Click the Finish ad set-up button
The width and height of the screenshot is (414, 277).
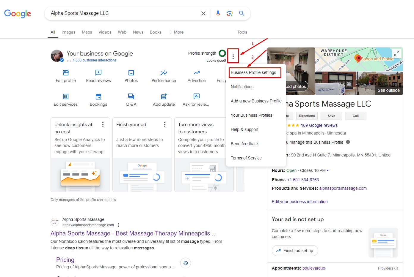tap(295, 251)
